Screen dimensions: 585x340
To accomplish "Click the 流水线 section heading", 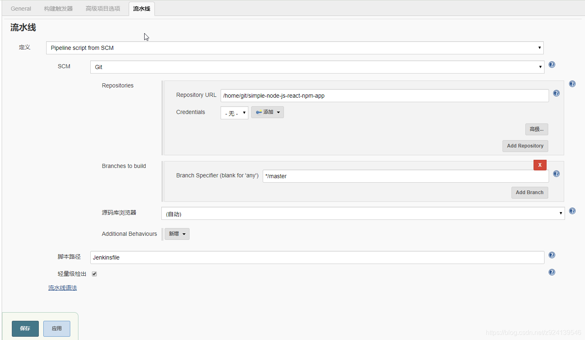I will click(23, 27).
